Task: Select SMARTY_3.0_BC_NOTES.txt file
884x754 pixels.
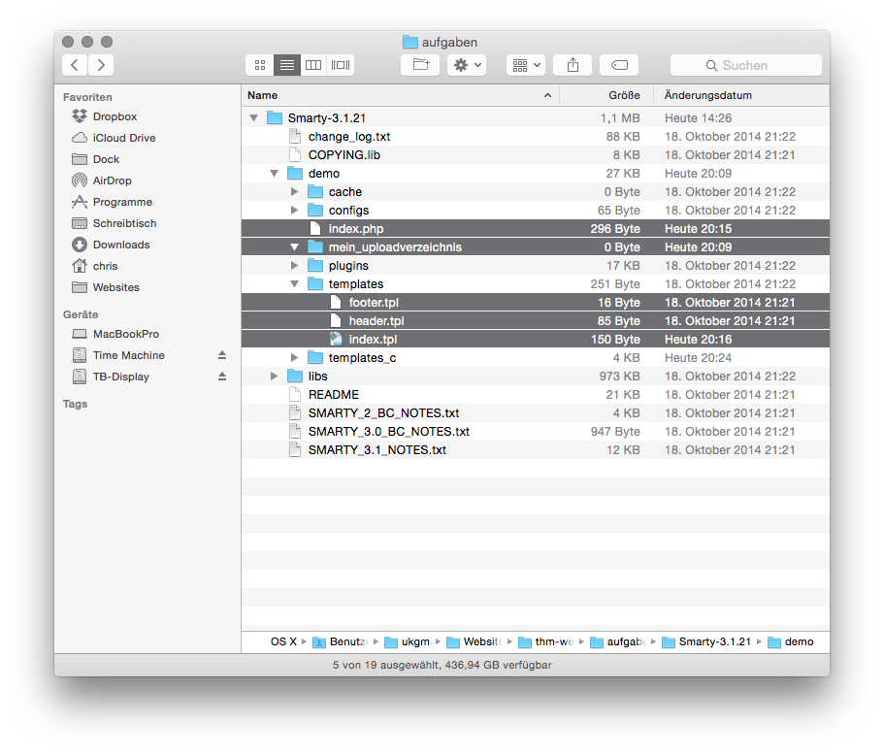Action: [x=536, y=432]
